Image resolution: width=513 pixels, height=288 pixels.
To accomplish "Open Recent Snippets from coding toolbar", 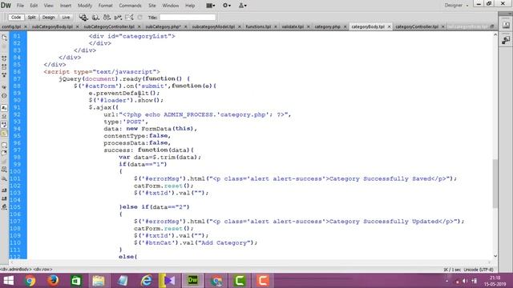I will pos(4,170).
